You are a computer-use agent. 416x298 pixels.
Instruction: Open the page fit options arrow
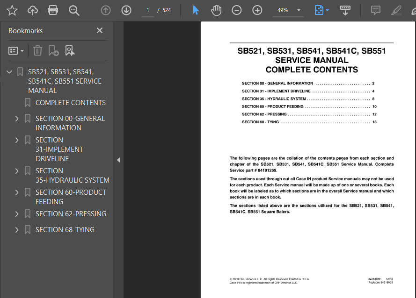(x=328, y=10)
